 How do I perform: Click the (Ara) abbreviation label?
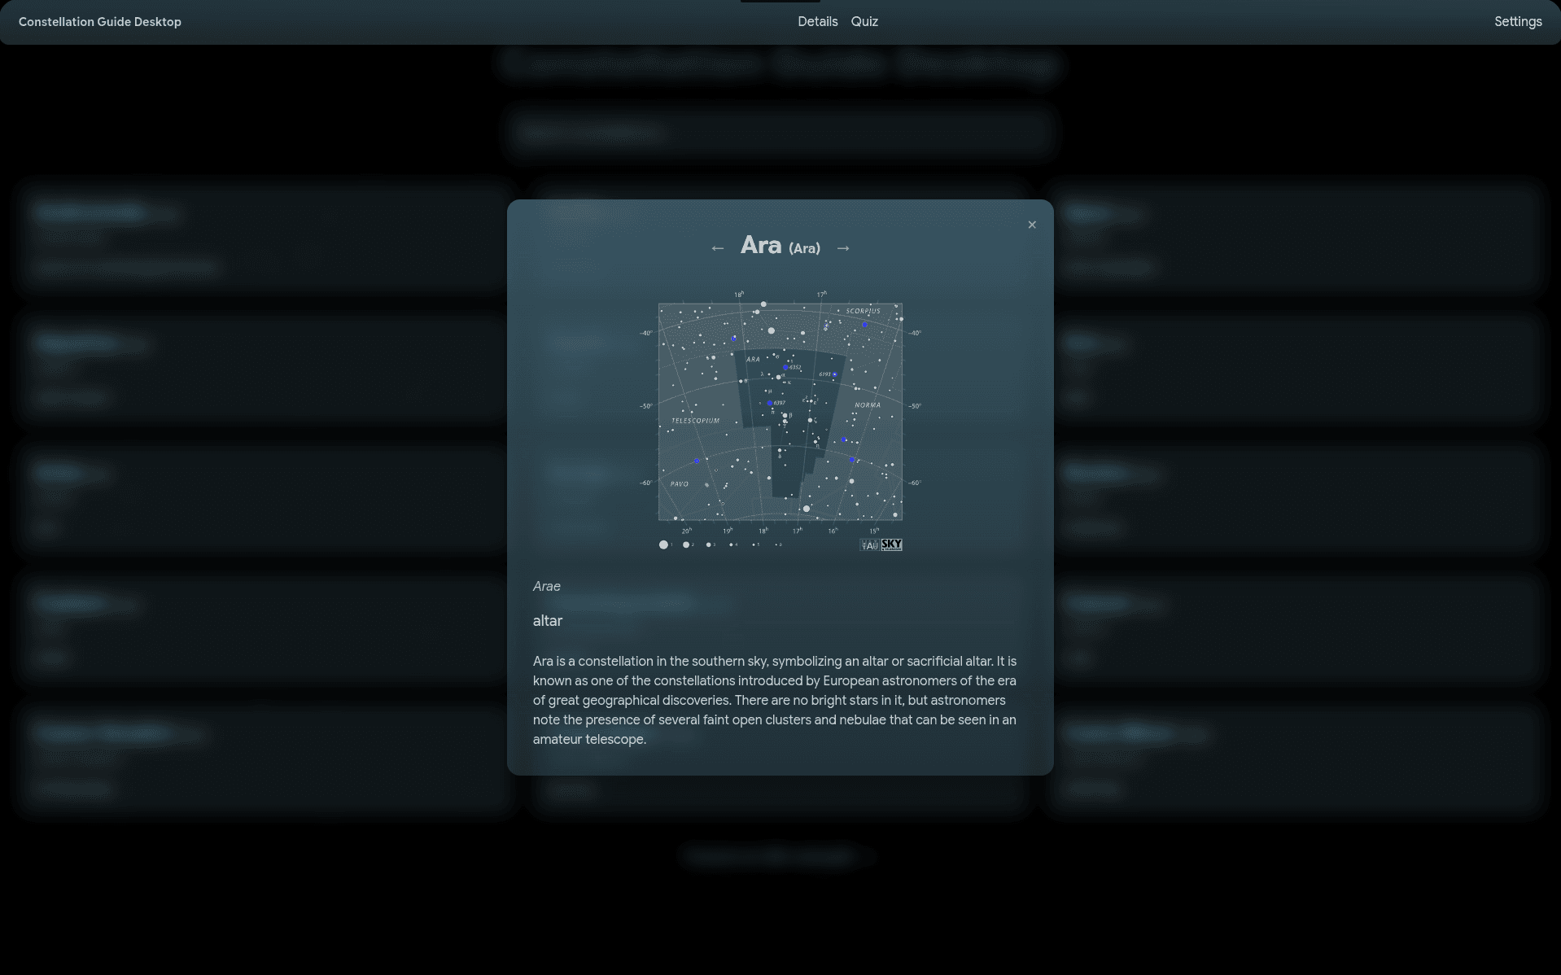804,248
